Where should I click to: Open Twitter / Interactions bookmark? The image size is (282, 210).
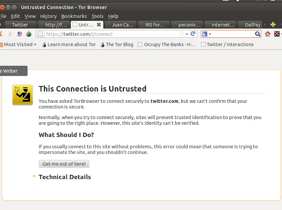(x=227, y=44)
